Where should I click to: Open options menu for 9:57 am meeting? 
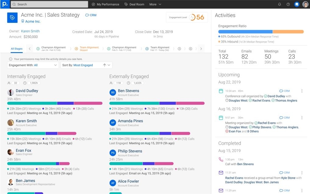coord(302,118)
